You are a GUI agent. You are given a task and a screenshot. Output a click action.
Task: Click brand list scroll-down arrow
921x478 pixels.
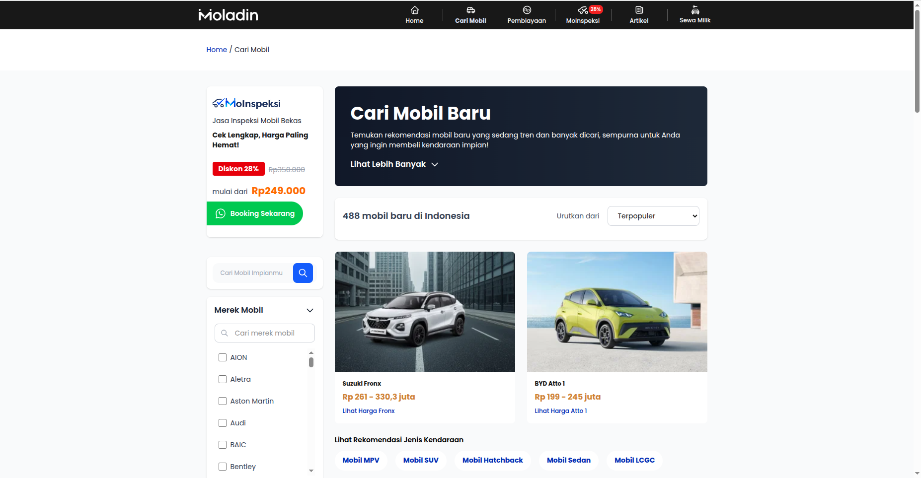click(x=311, y=471)
